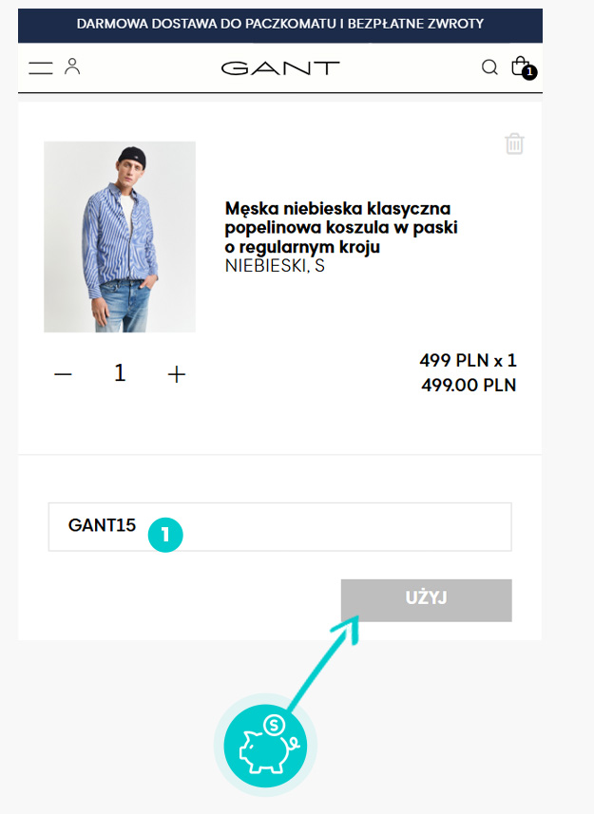594x814 pixels.
Task: Open the Męska niebieska klasyczna koszula title link
Action: pyautogui.click(x=341, y=227)
